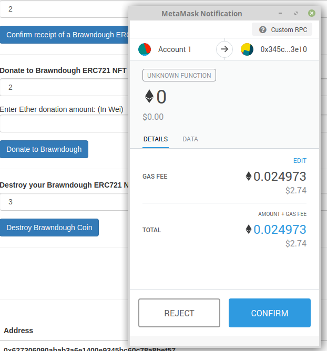Switch to the DATA tab
The width and height of the screenshot is (327, 351).
[x=190, y=139]
